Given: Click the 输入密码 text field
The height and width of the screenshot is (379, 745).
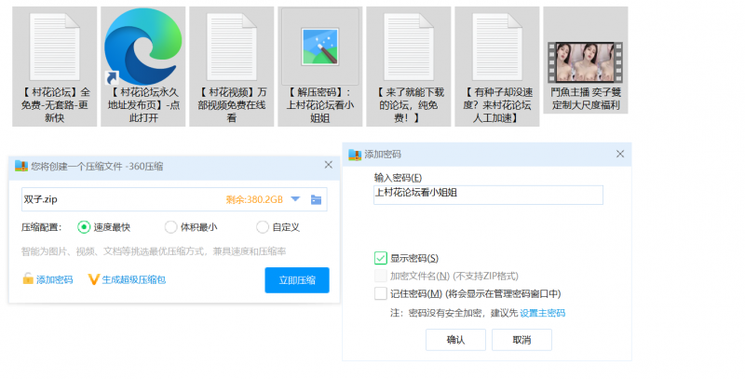Looking at the screenshot, I should click(488, 194).
